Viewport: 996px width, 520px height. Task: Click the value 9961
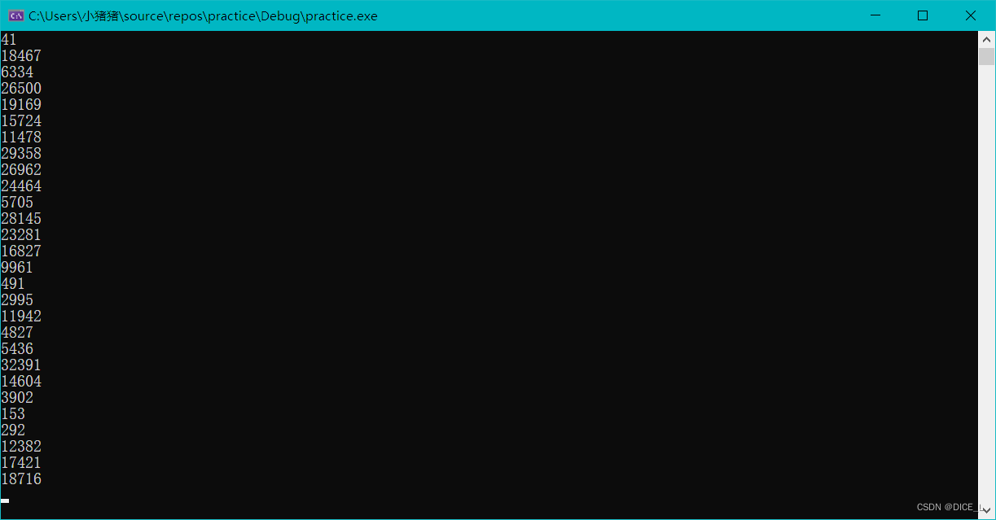pos(17,268)
